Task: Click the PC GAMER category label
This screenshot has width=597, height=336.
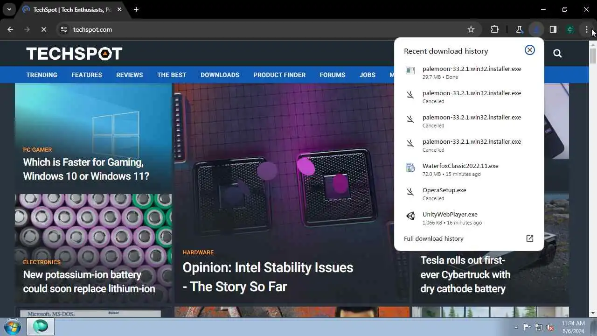Action: (x=37, y=150)
